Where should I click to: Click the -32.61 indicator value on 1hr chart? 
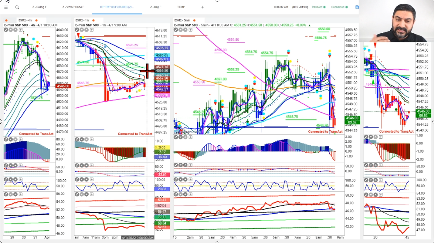coord(162,174)
